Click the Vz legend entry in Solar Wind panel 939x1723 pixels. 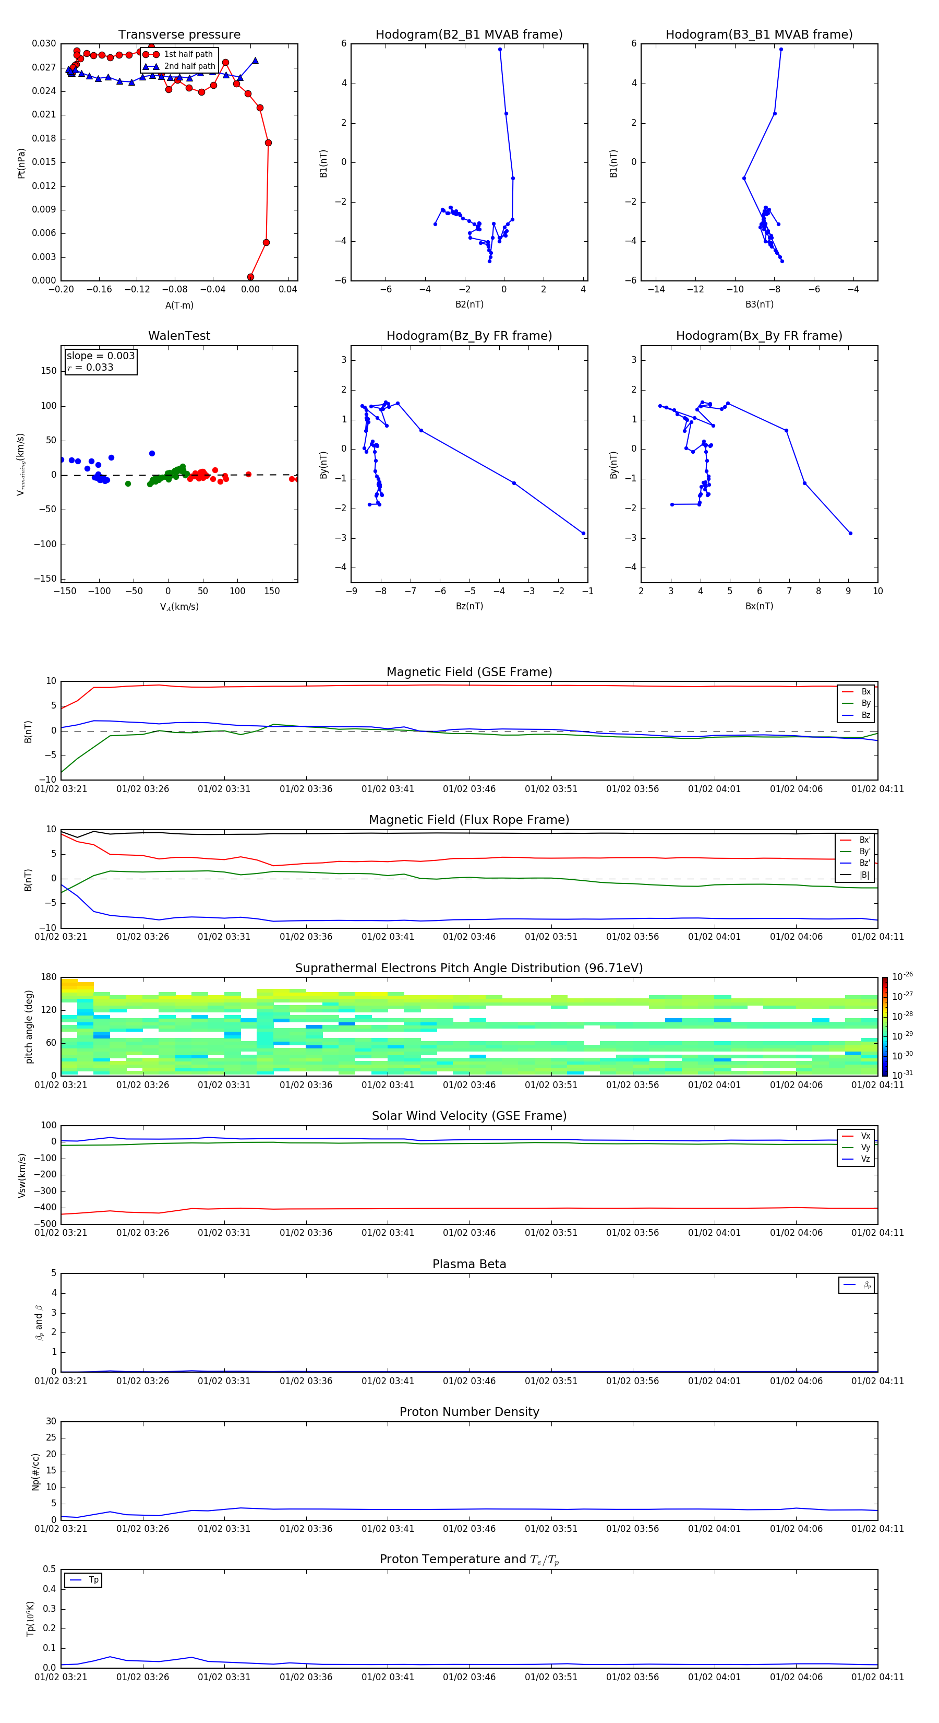point(856,1159)
